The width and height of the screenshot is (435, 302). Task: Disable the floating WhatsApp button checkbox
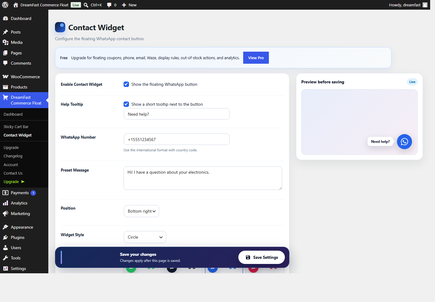click(126, 84)
